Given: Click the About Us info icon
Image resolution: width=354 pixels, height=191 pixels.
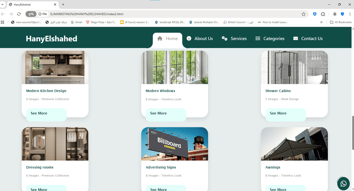Looking at the screenshot, I should 189,39.
